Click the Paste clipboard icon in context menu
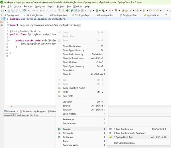This screenshot has width=171, height=148. tap(59, 92)
